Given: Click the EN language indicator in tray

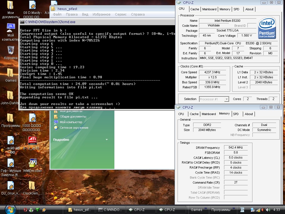Looking at the screenshot, I should point(242,210).
